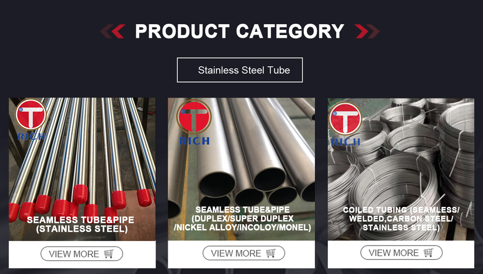Click the cart icon under stainless steel tube card
Image resolution: width=483 pixels, height=274 pixels.
pyautogui.click(x=109, y=254)
